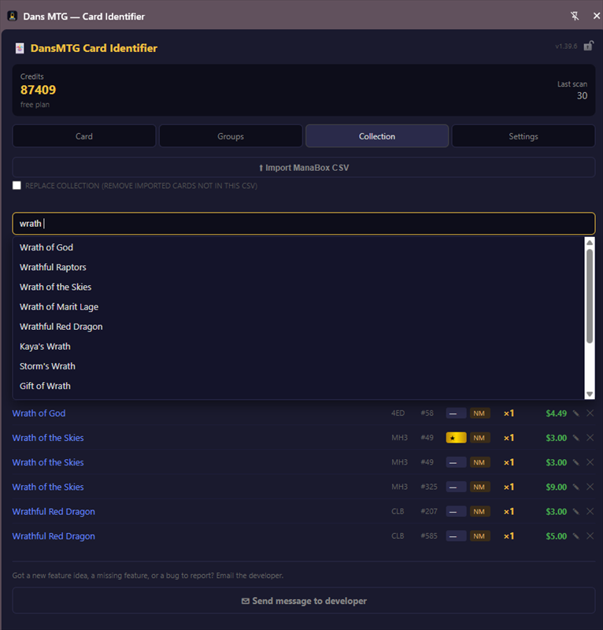Toggle foil on Wrath of the Skies #325

456,487
